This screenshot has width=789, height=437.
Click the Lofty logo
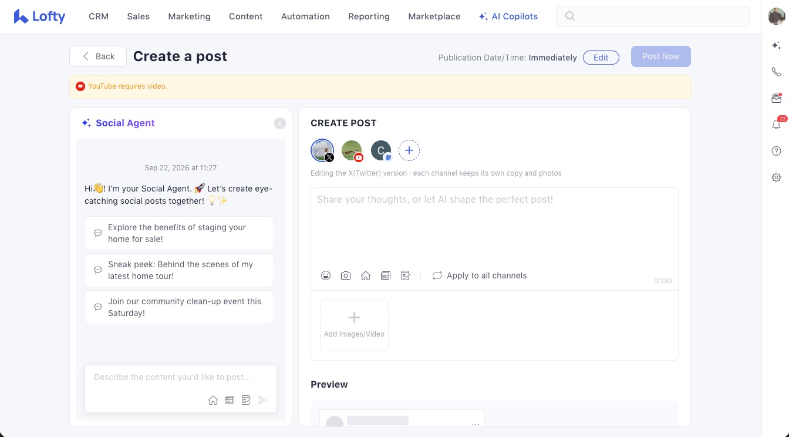39,16
